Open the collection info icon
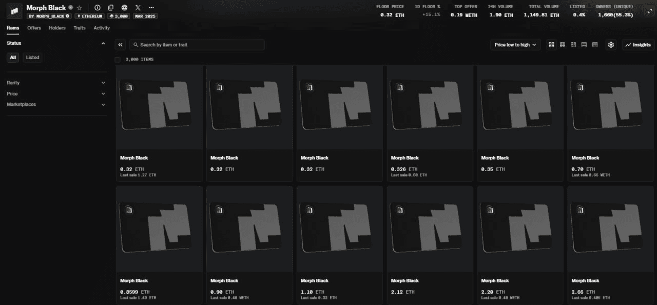This screenshot has height=305, width=657. click(98, 8)
